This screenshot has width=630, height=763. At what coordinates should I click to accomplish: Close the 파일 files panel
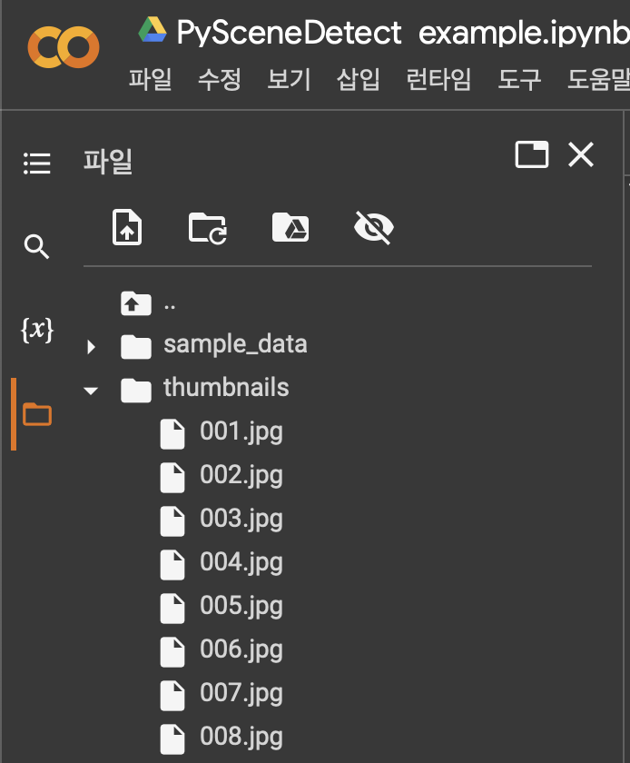click(x=581, y=154)
